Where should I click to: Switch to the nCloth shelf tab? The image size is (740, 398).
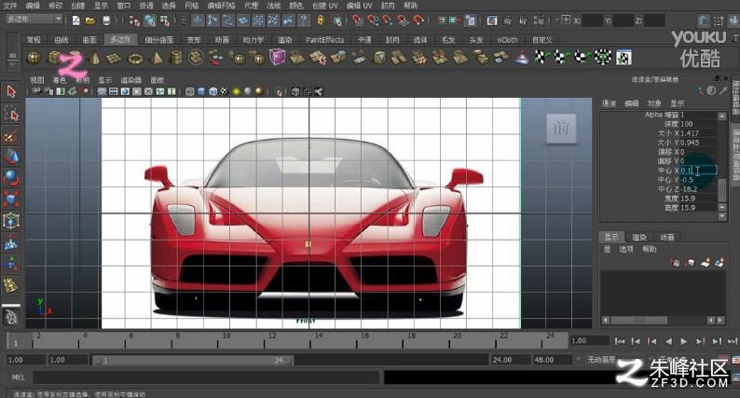(507, 40)
